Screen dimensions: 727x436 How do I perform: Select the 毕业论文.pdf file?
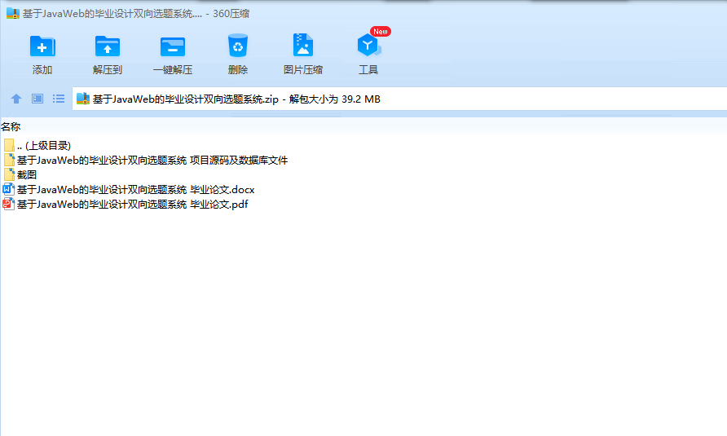pos(126,205)
